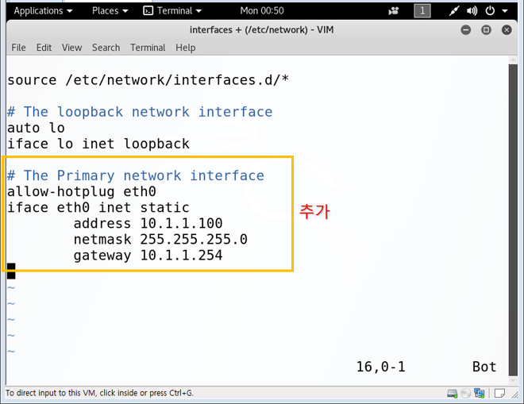Click the 'auto lo' line

[x=36, y=128]
